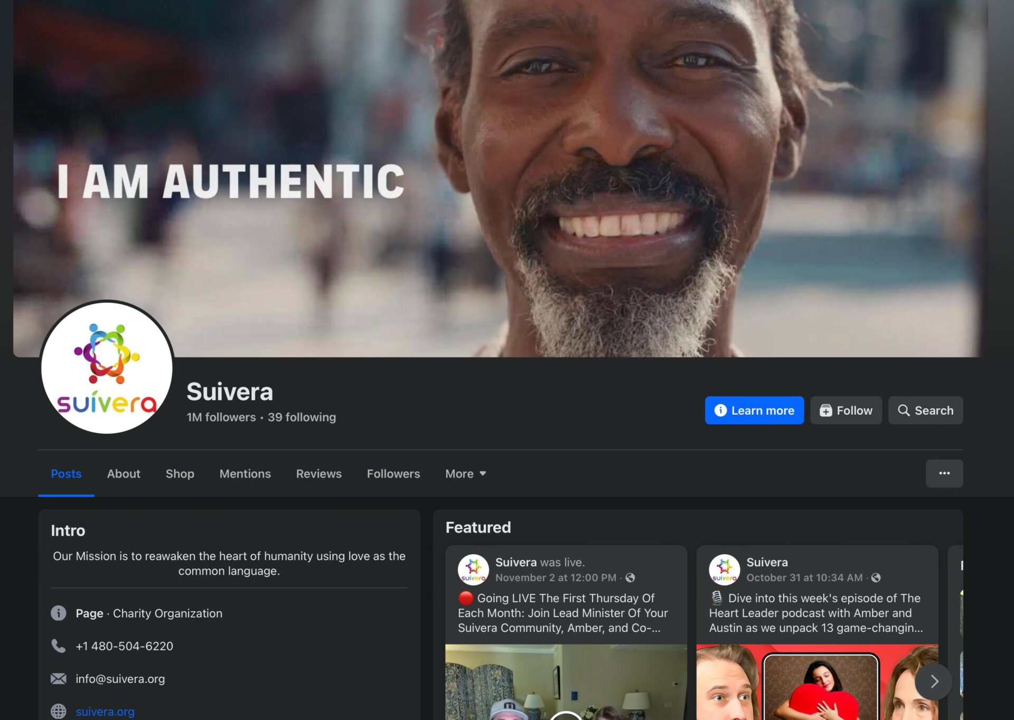Read the Going LIVE post text
Image resolution: width=1014 pixels, height=720 pixels.
tap(563, 613)
